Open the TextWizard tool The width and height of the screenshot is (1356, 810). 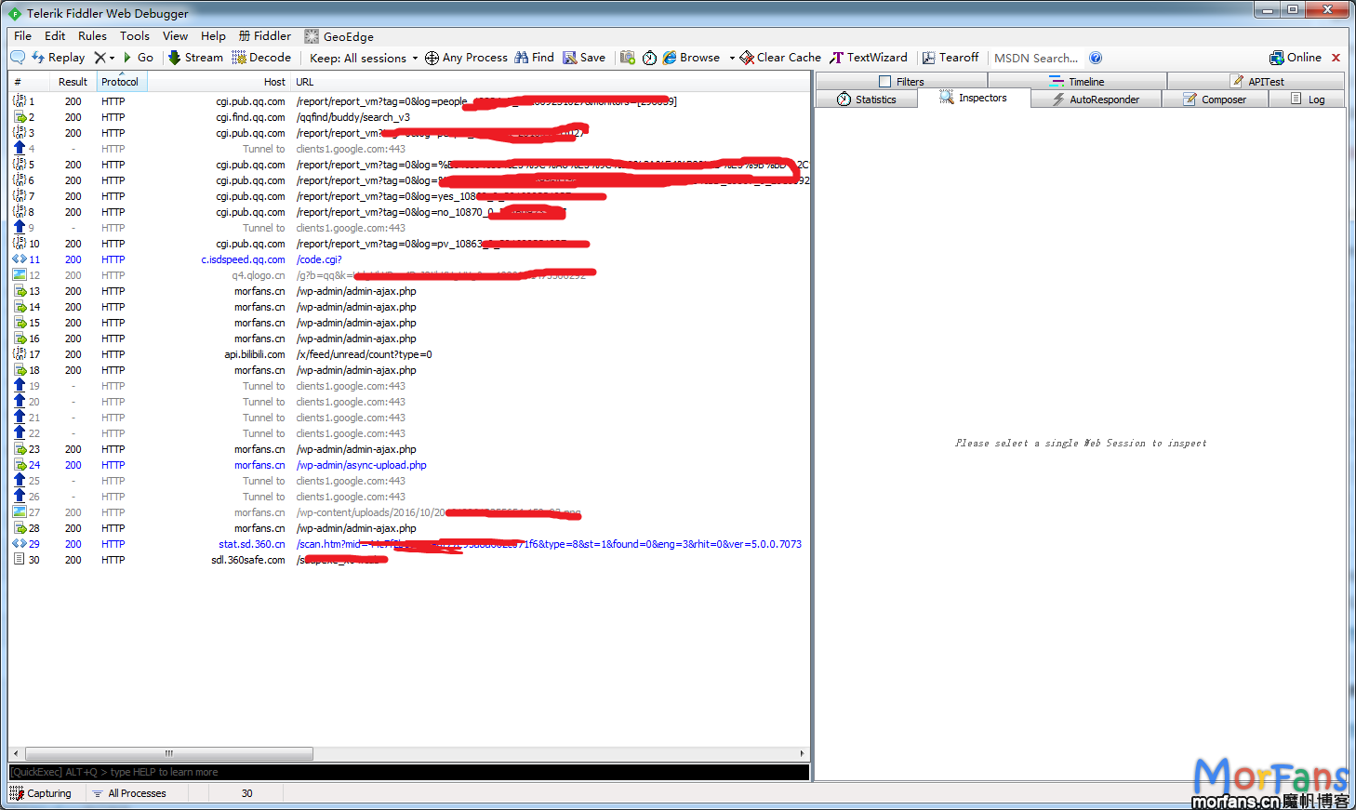[x=868, y=58]
